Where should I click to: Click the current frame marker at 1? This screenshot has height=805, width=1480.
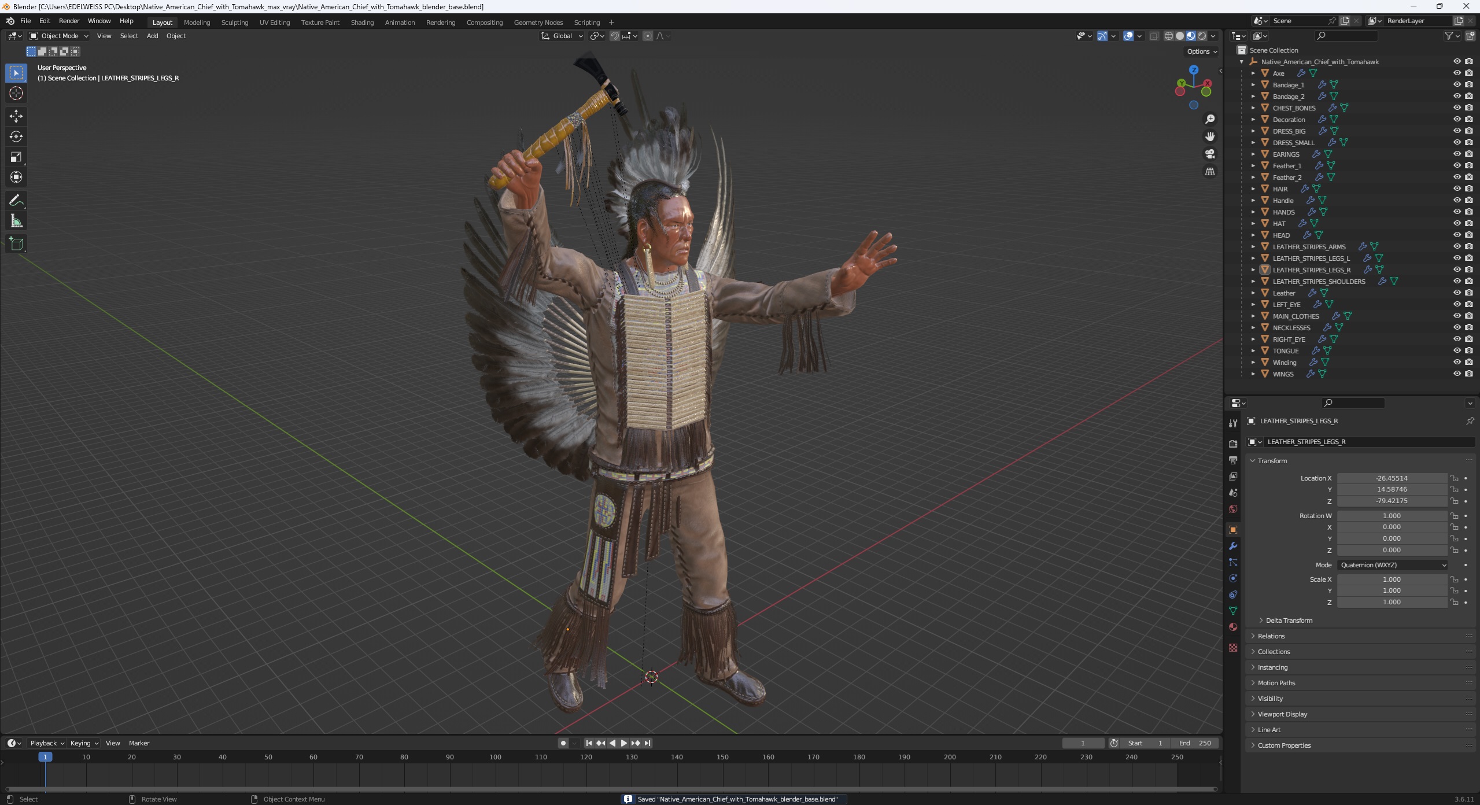click(x=45, y=757)
